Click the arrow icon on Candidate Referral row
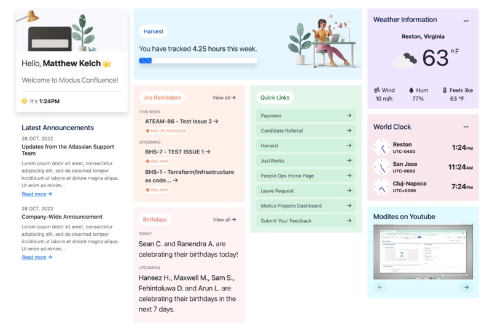 coord(349,130)
